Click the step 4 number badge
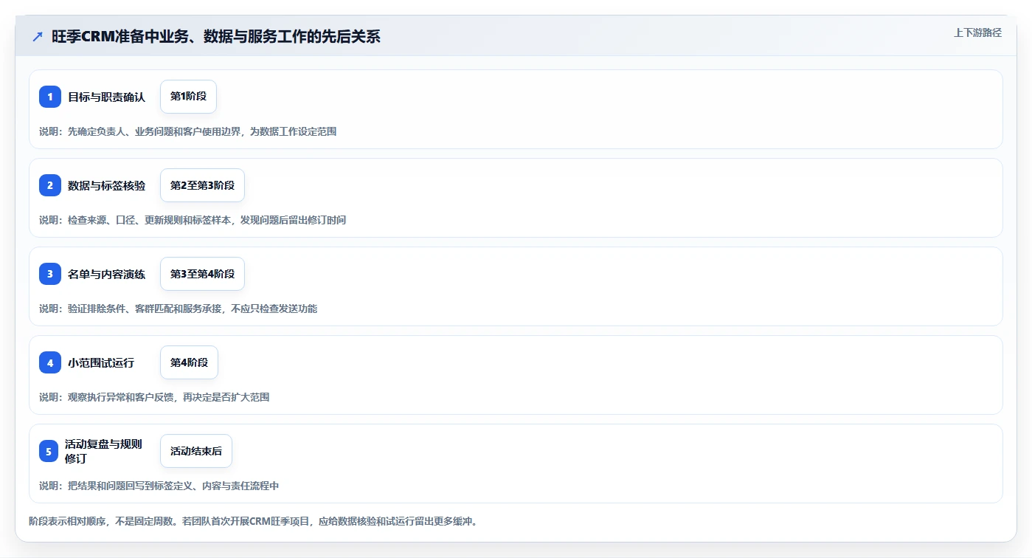The height and width of the screenshot is (558, 1032). [50, 362]
